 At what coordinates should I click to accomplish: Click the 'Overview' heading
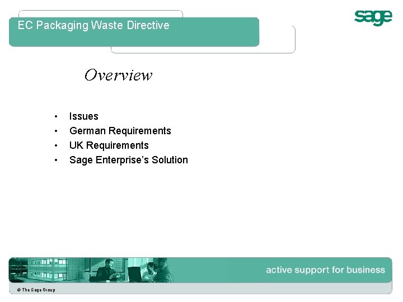click(x=119, y=75)
